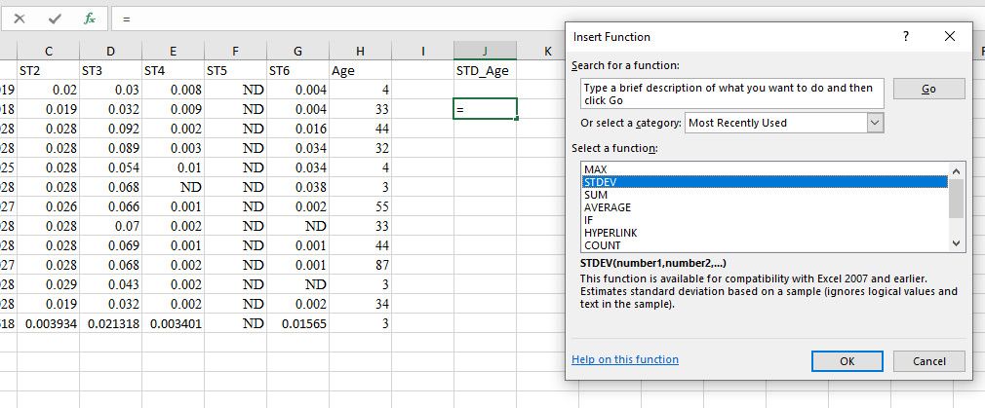Open the Help on this function link
This screenshot has width=985, height=408.
[x=625, y=359]
